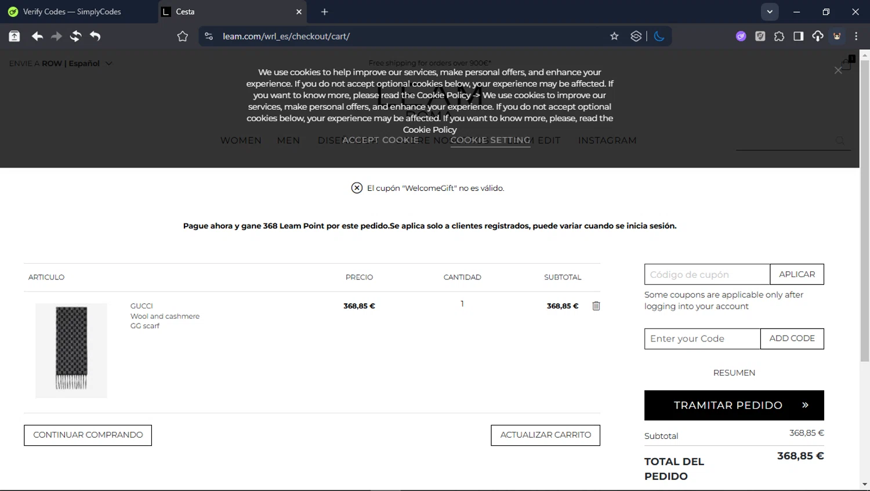Open the WOMEN menu
The image size is (870, 491).
click(x=241, y=140)
